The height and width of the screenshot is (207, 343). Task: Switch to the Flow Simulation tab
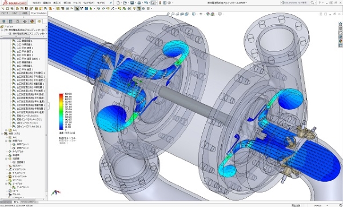(39, 13)
